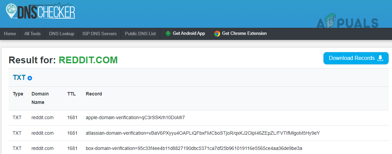Click the DNS Checker logo
The width and height of the screenshot is (392, 154).
pyautogui.click(x=41, y=12)
